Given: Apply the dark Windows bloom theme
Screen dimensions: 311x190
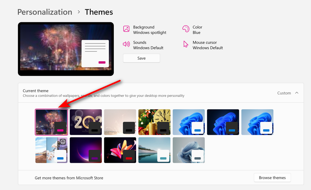Looking at the screenshot, I should coord(223,122).
